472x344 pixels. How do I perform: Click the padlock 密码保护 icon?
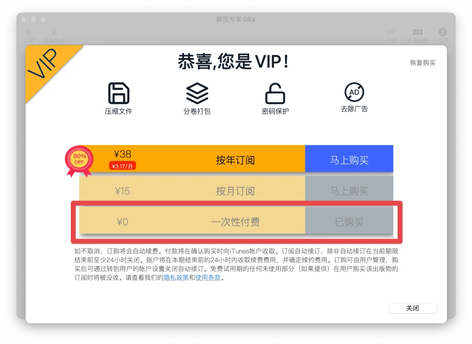275,93
